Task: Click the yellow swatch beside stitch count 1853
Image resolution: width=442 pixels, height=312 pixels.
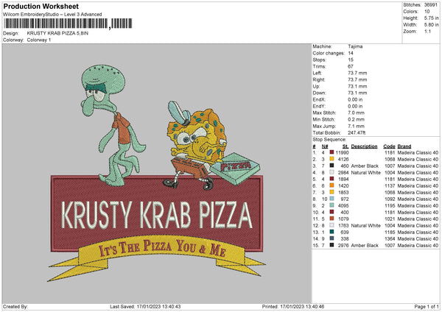Action: click(x=331, y=192)
